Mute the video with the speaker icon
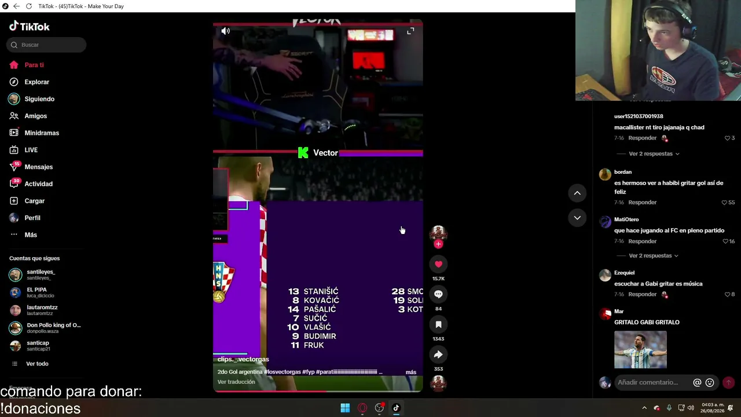The height and width of the screenshot is (417, 741). click(226, 31)
